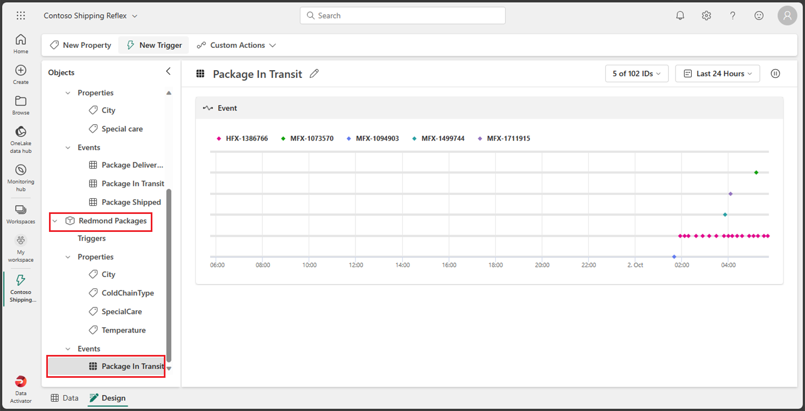The image size is (805, 411).
Task: Open Workspaces panel
Action: (21, 214)
